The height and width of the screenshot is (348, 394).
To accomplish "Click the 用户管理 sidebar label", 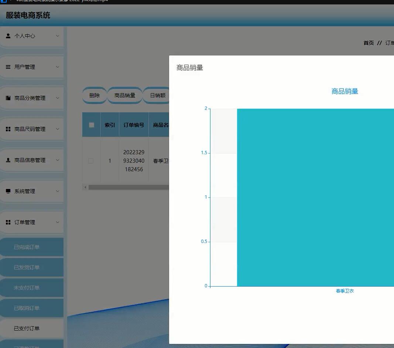I will coord(25,67).
